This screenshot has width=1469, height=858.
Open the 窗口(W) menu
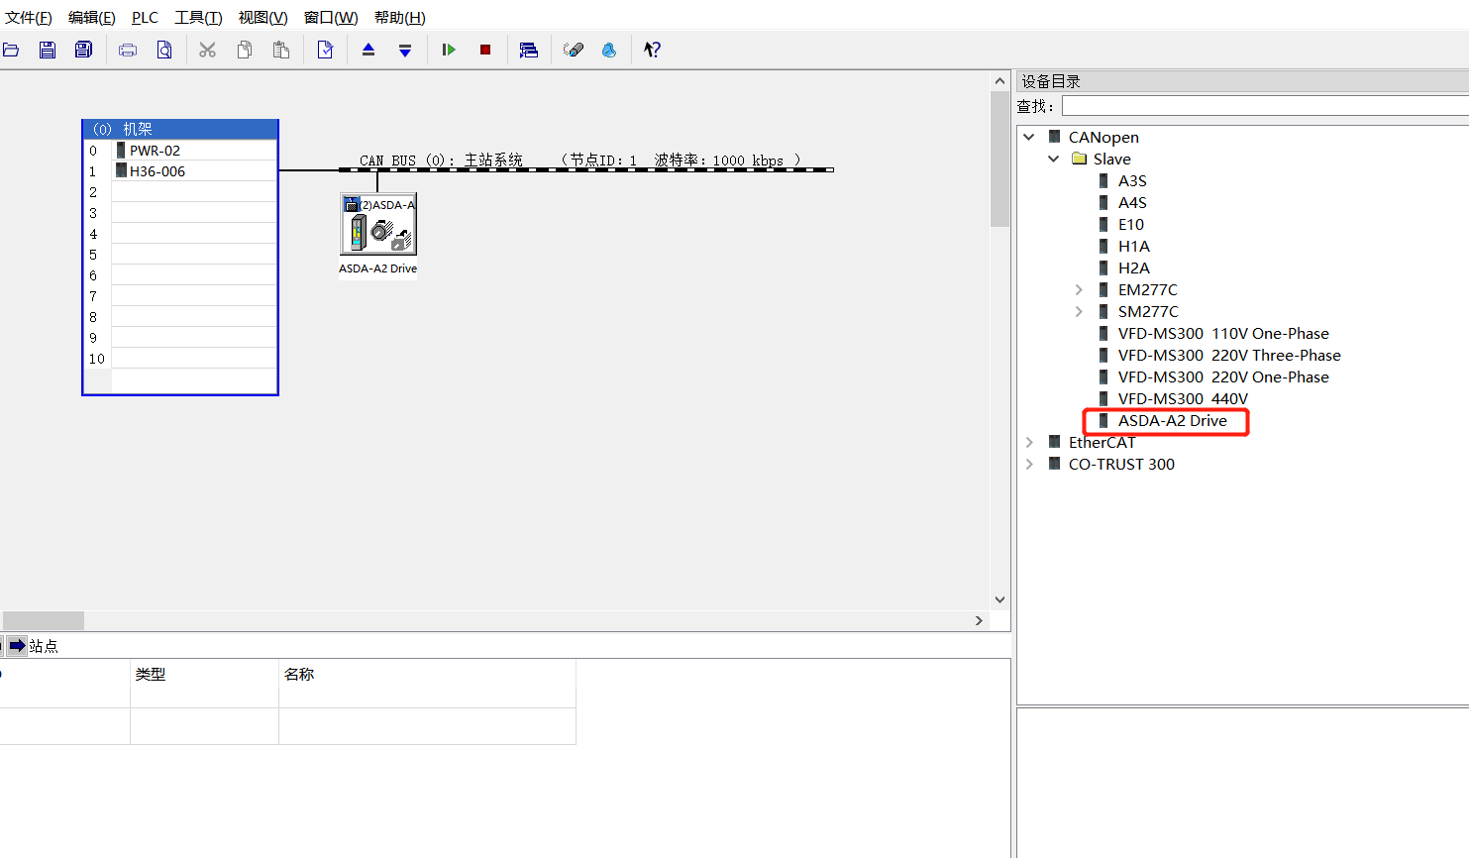(x=331, y=18)
